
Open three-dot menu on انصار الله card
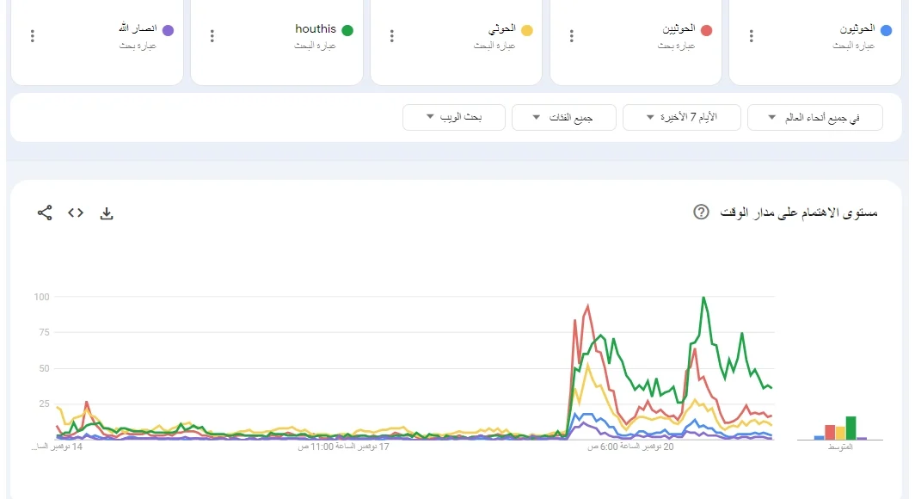(x=32, y=35)
